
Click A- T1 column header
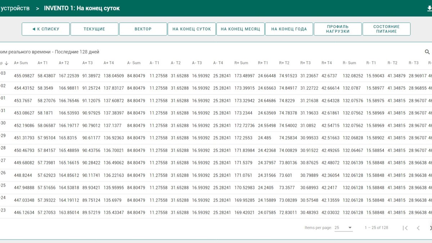pyautogui.click(x=154, y=63)
